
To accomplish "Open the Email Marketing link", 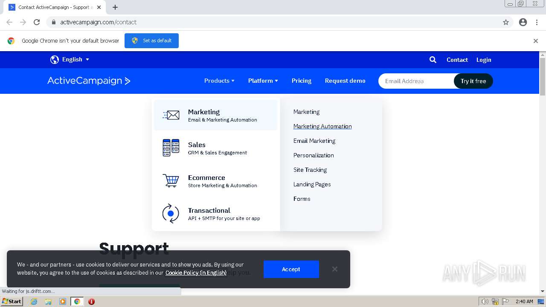I will pos(314,141).
